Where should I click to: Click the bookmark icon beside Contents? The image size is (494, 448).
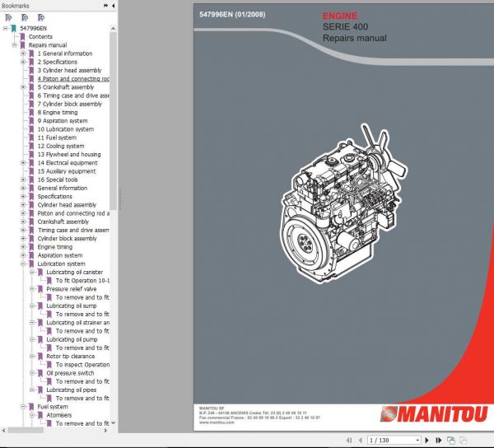(22, 37)
